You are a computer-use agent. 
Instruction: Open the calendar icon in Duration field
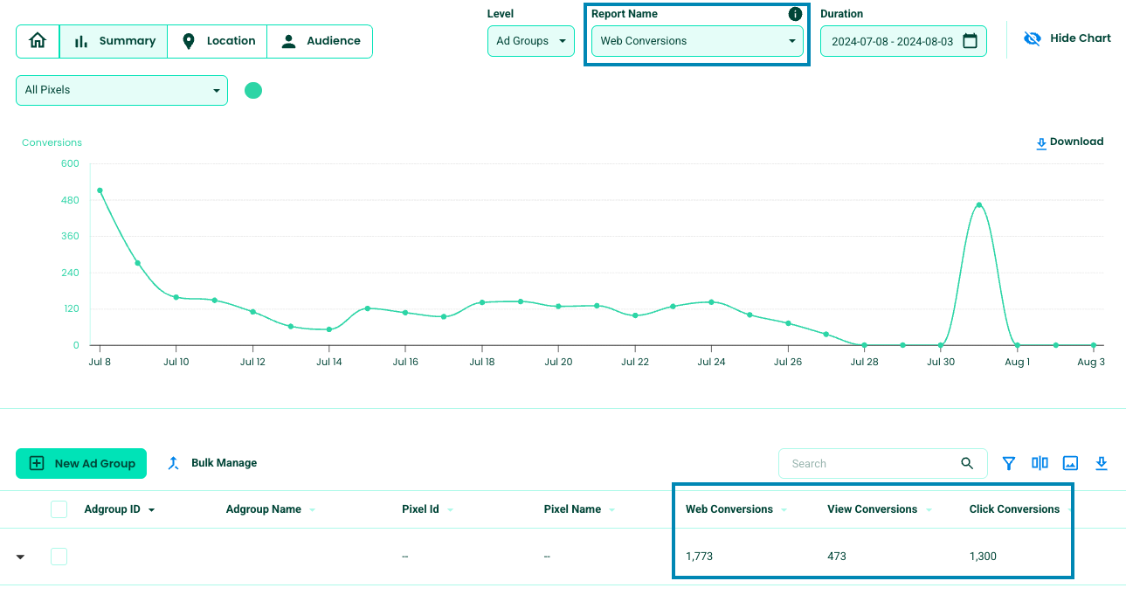970,41
